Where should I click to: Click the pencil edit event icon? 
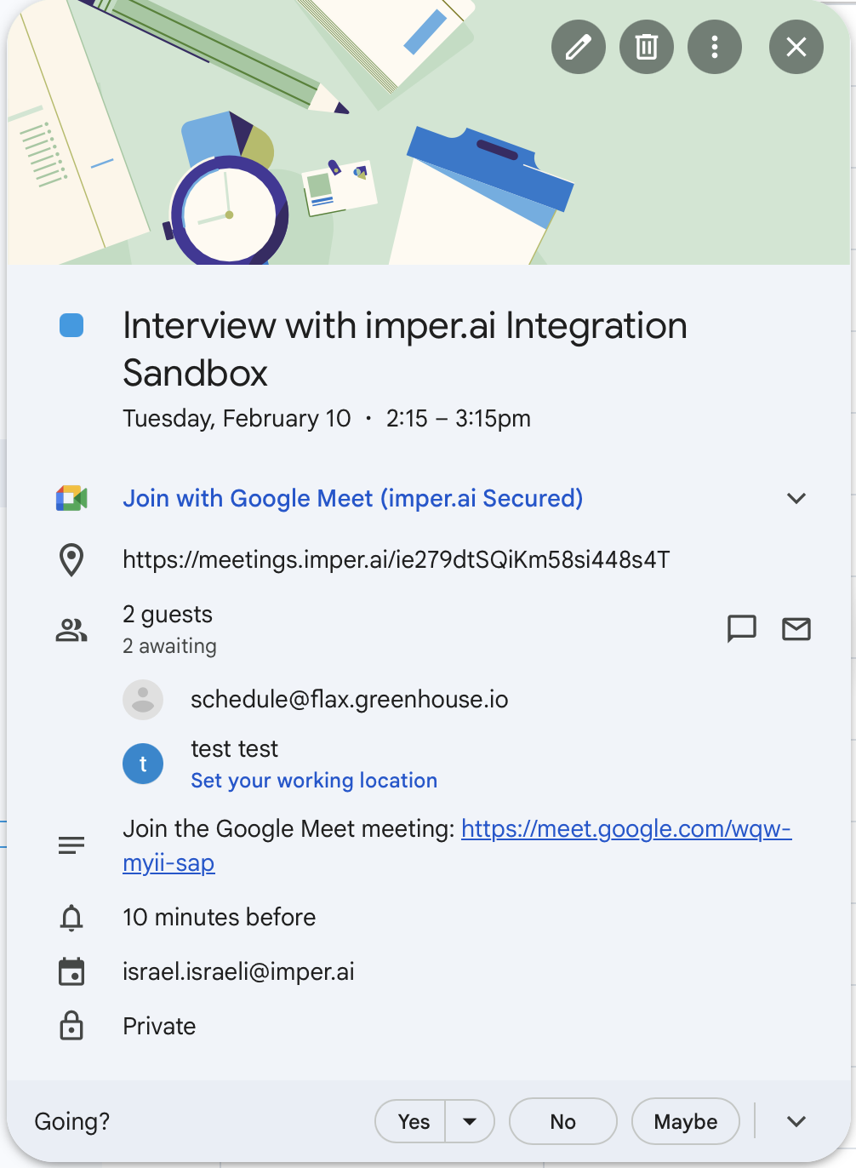(x=579, y=47)
